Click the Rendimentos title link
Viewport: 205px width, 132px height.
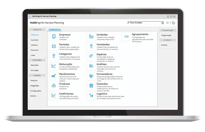coord(67,74)
